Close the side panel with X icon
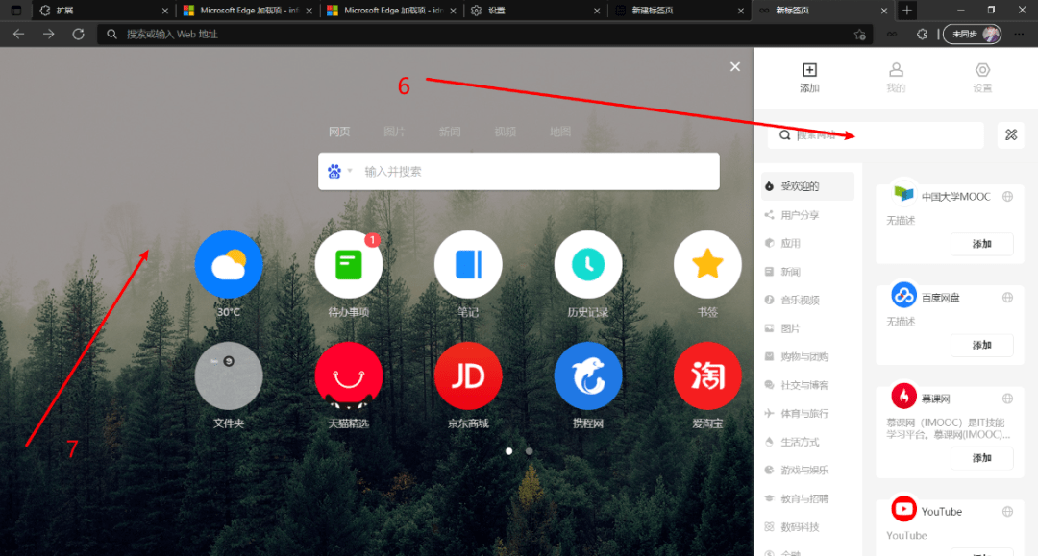Image resolution: width=1038 pixels, height=556 pixels. point(735,67)
